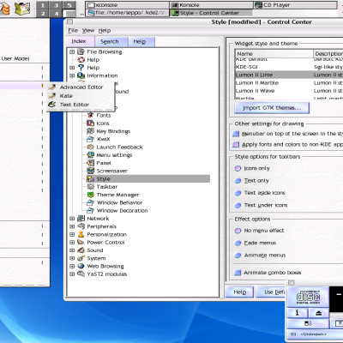Switch to xconsole in taskbar
343x343 pixels.
pos(128,5)
